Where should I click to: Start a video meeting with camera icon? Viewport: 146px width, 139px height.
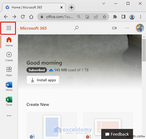[x=114, y=28]
